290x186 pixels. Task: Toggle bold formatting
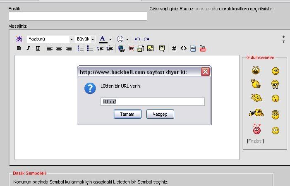pyautogui.click(x=19, y=48)
